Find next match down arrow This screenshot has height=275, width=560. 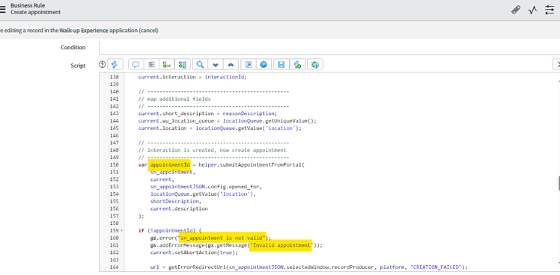216,64
